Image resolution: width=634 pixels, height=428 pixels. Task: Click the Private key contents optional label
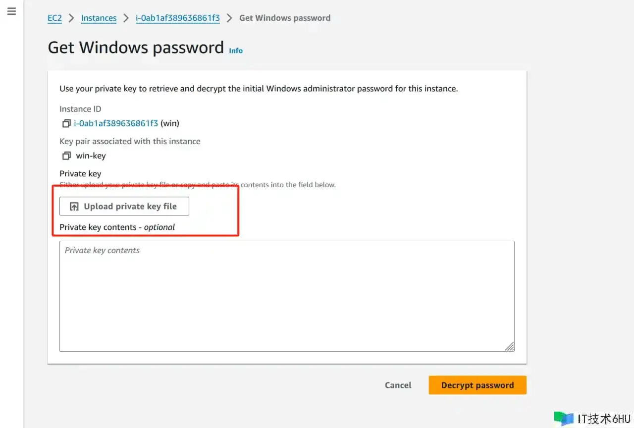[117, 227]
